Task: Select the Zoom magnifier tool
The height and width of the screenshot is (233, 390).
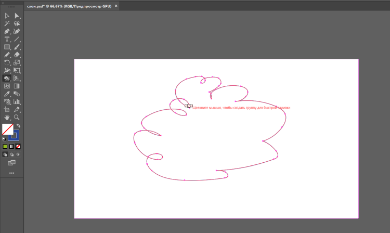Action: click(17, 117)
